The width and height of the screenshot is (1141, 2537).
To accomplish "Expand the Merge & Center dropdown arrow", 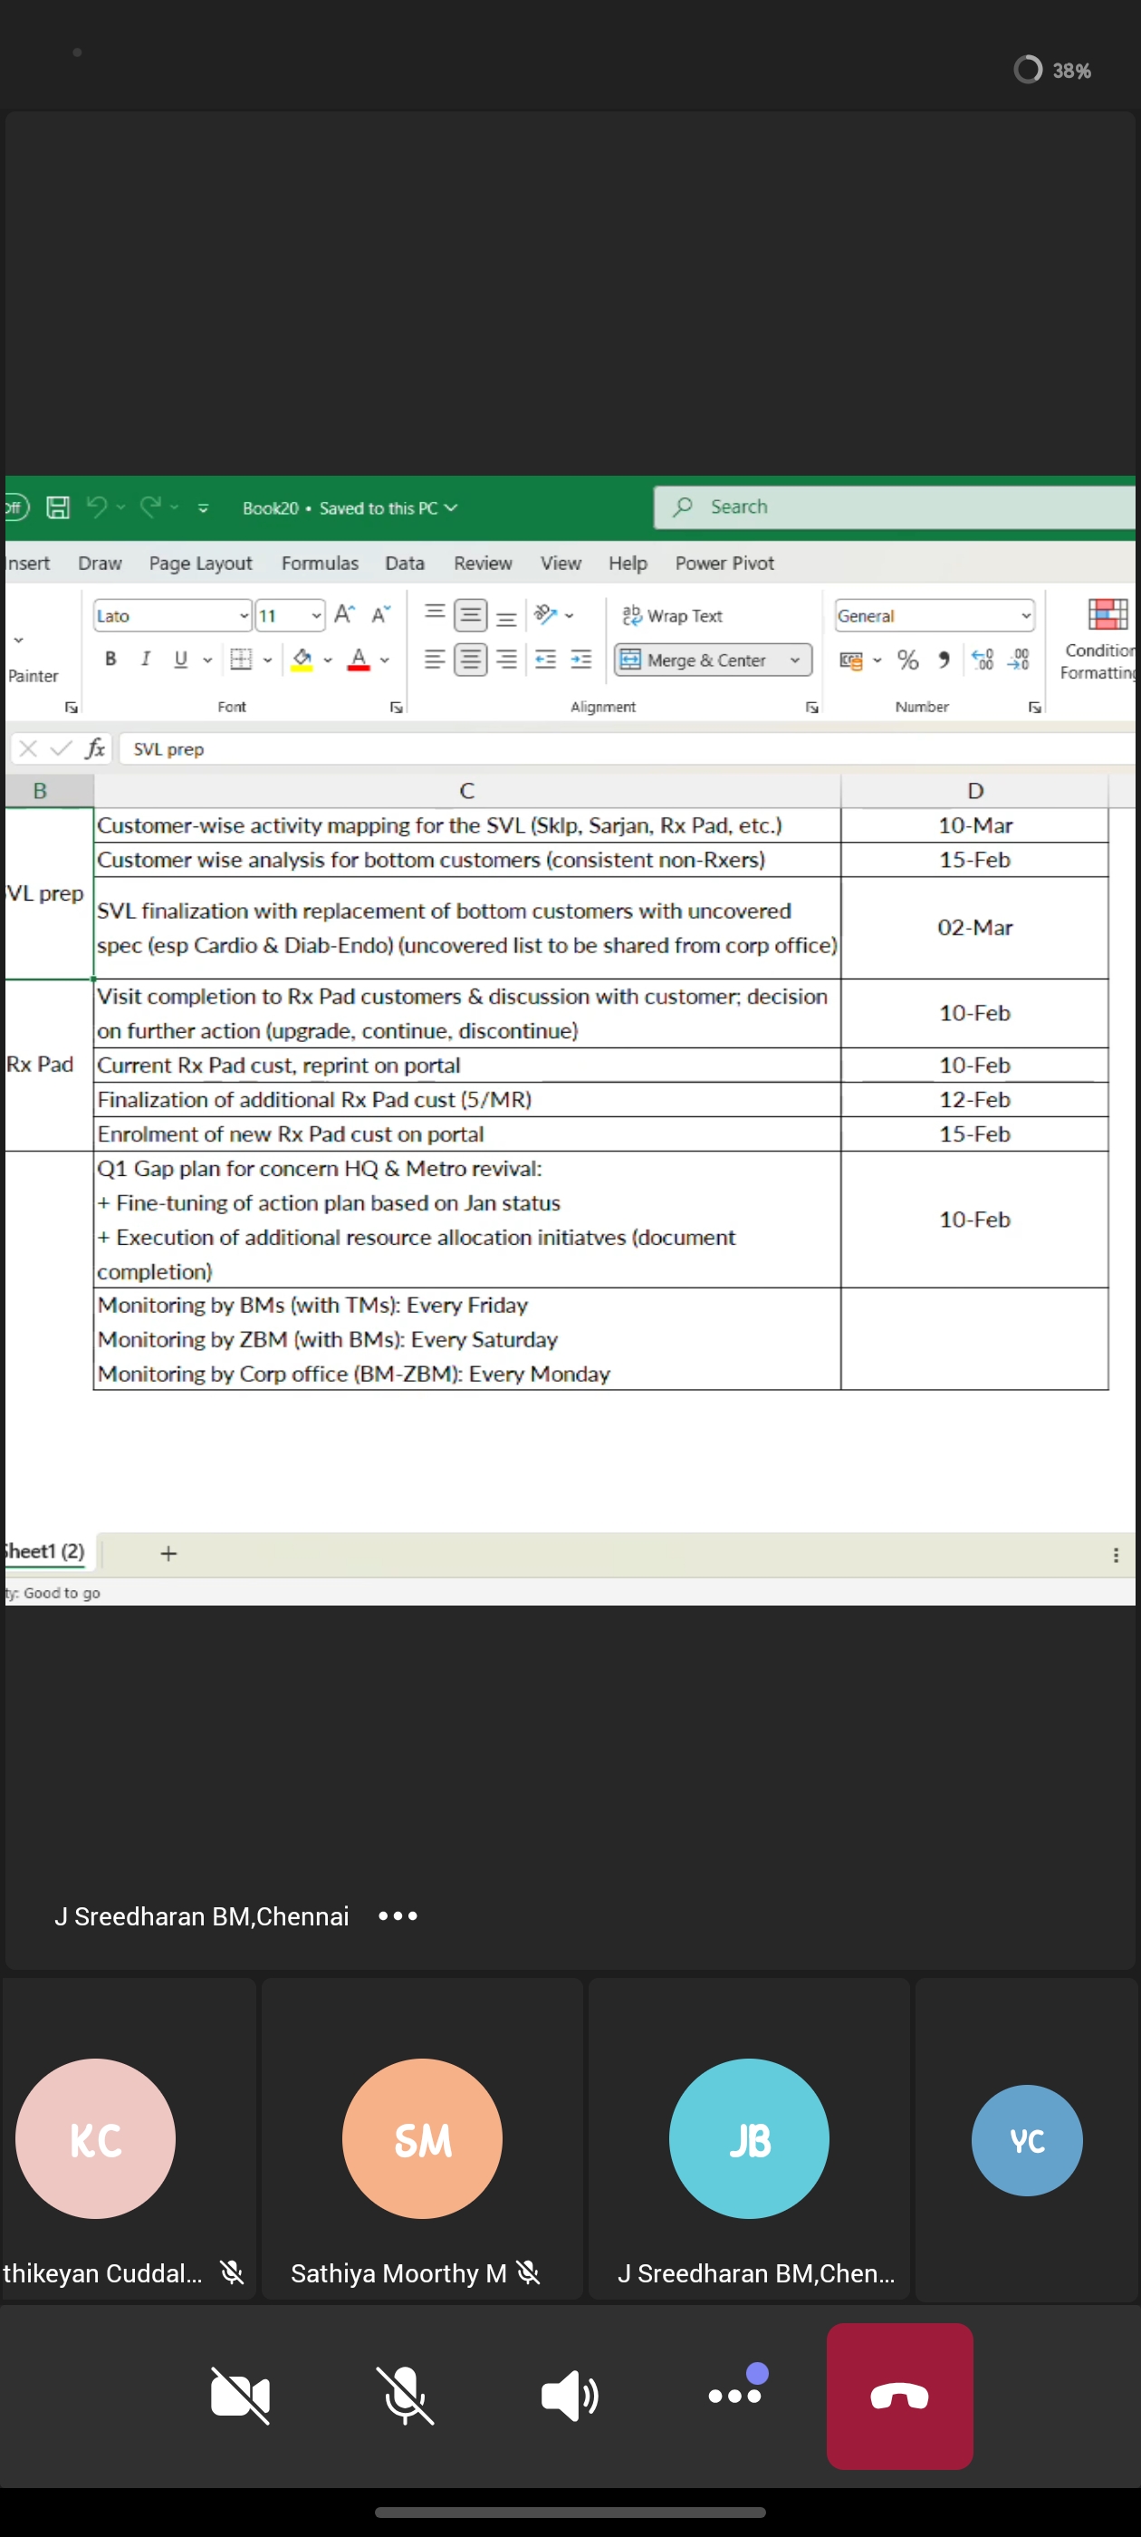I will [794, 660].
